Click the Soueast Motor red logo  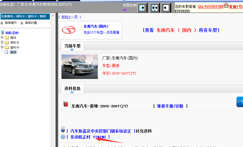pyautogui.click(x=69, y=30)
